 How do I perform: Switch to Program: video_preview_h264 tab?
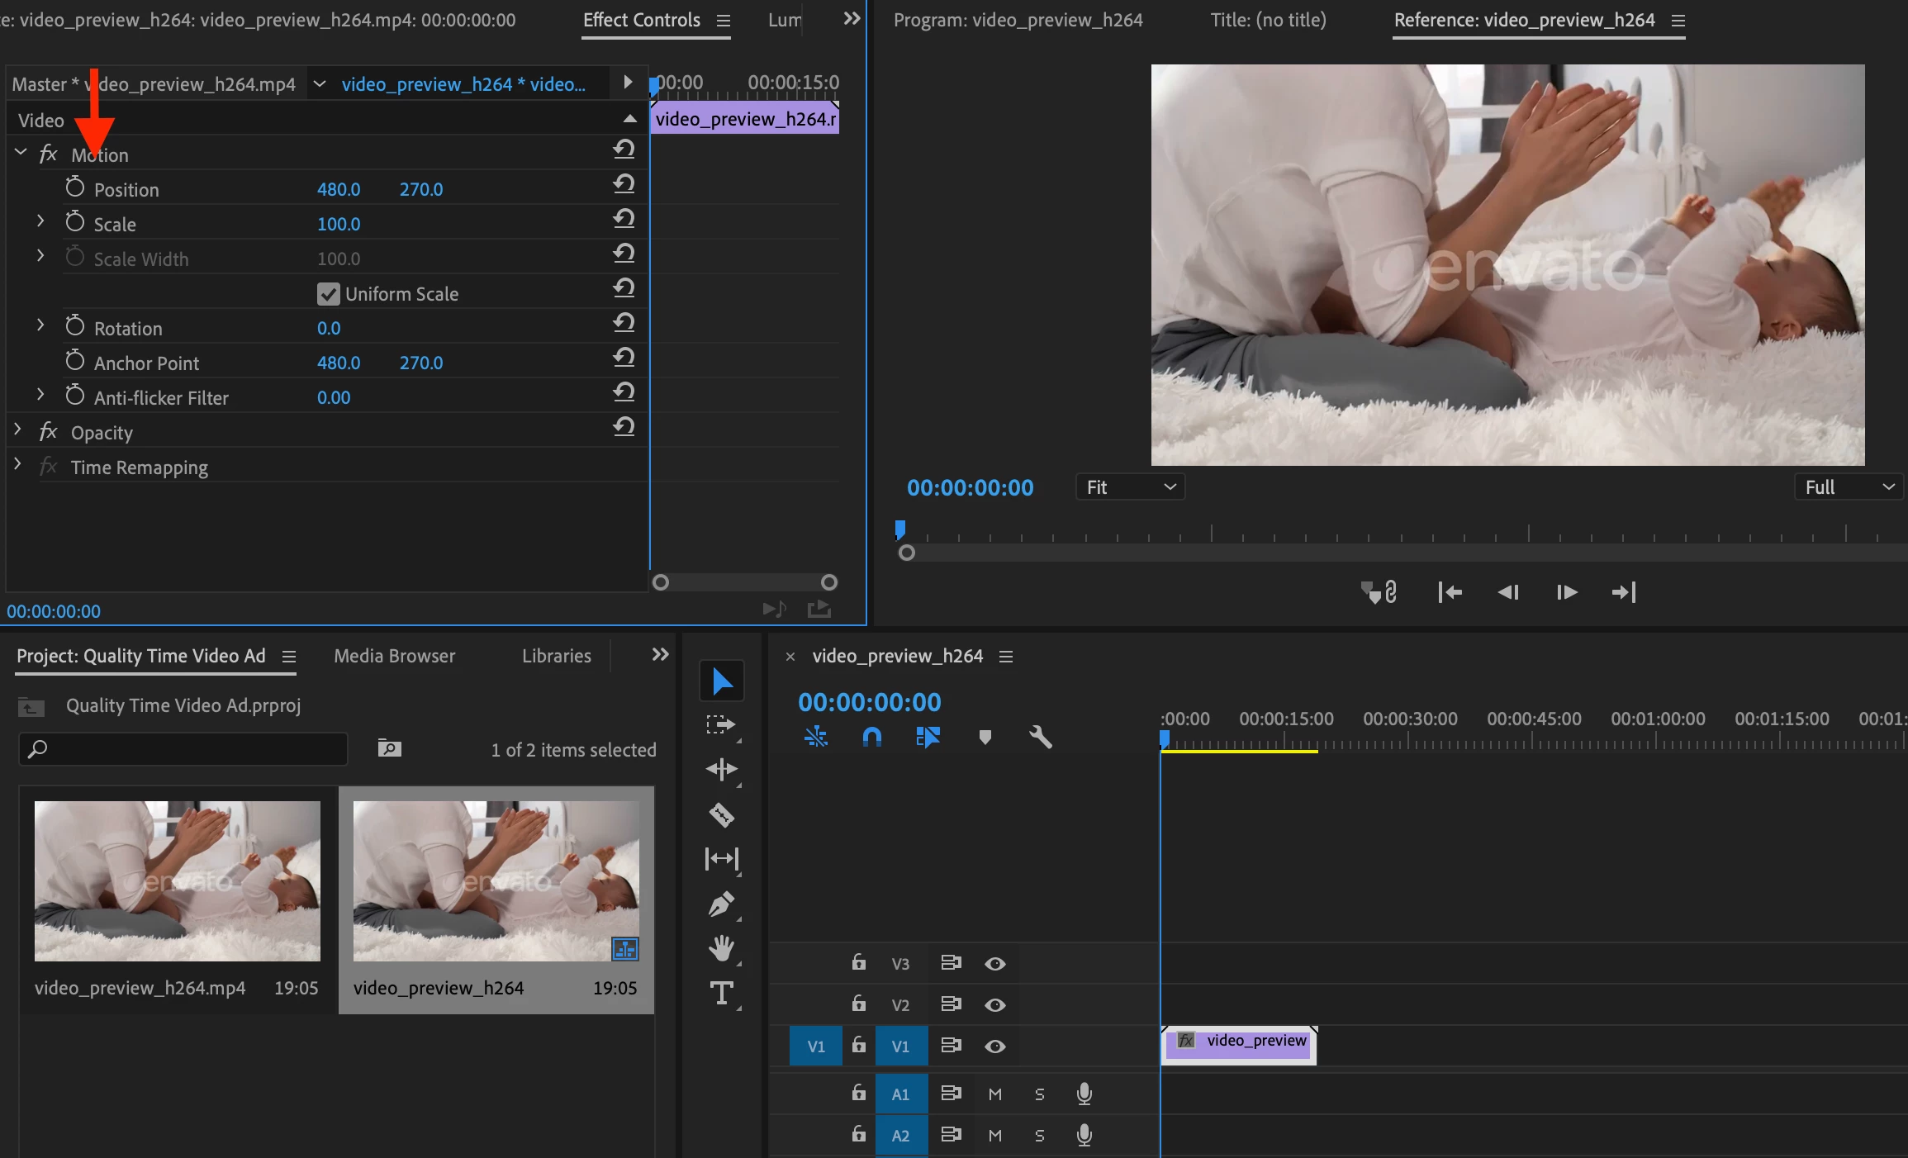(x=1018, y=20)
